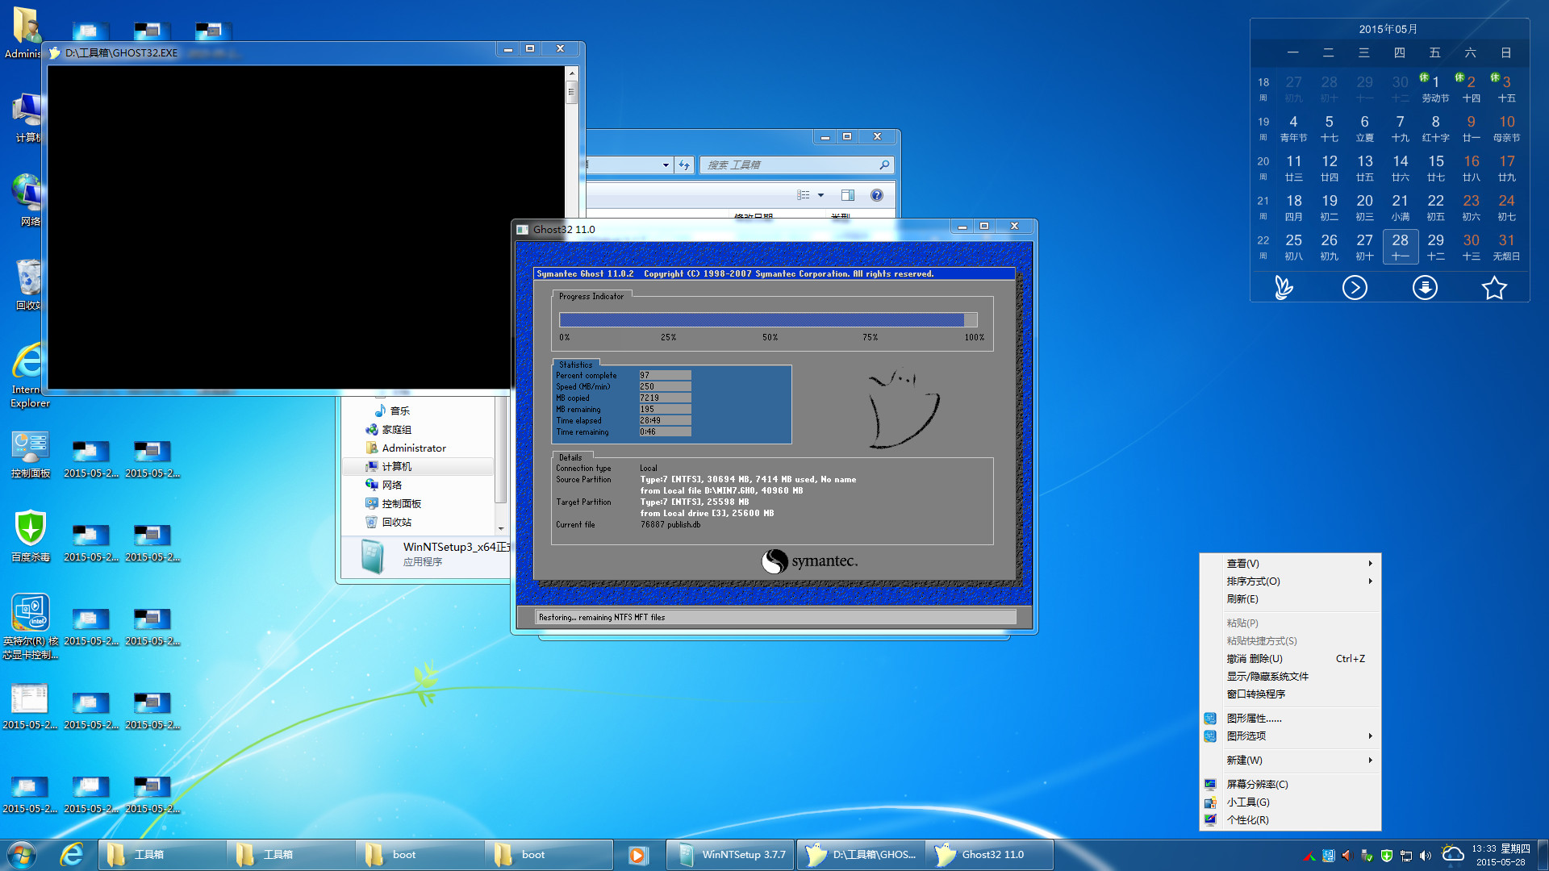Open the view options dropdown in Explorer
The width and height of the screenshot is (1549, 871).
(x=820, y=195)
